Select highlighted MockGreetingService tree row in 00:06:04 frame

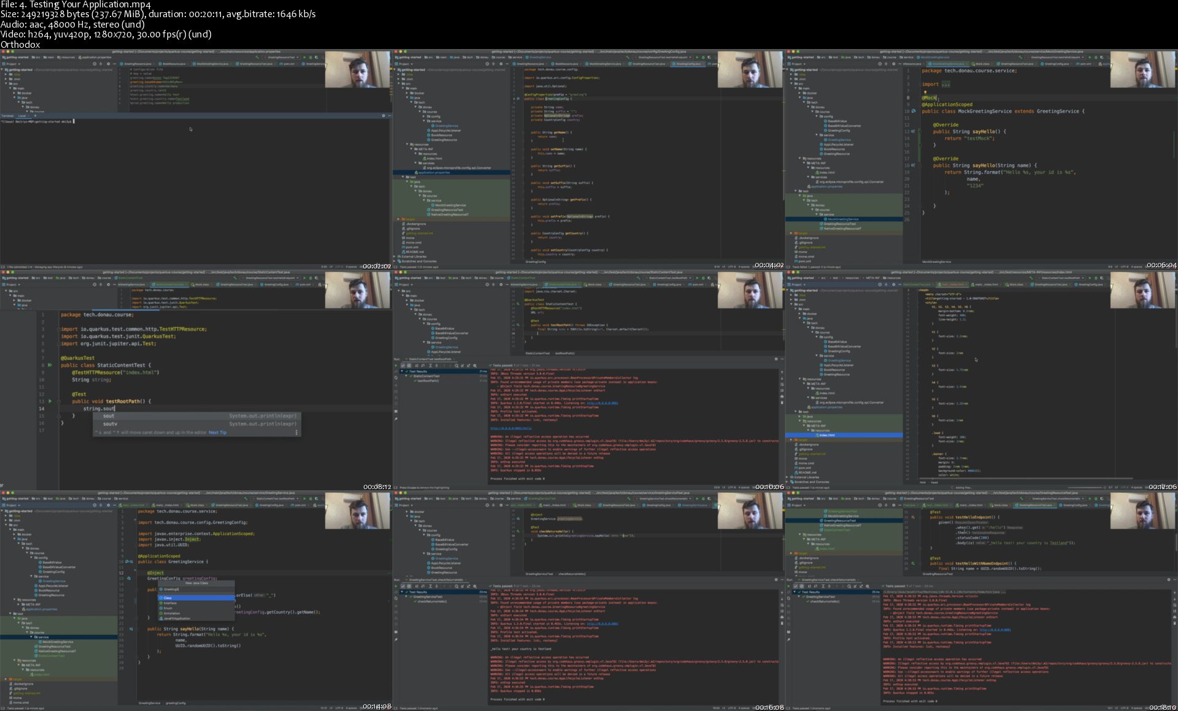844,219
